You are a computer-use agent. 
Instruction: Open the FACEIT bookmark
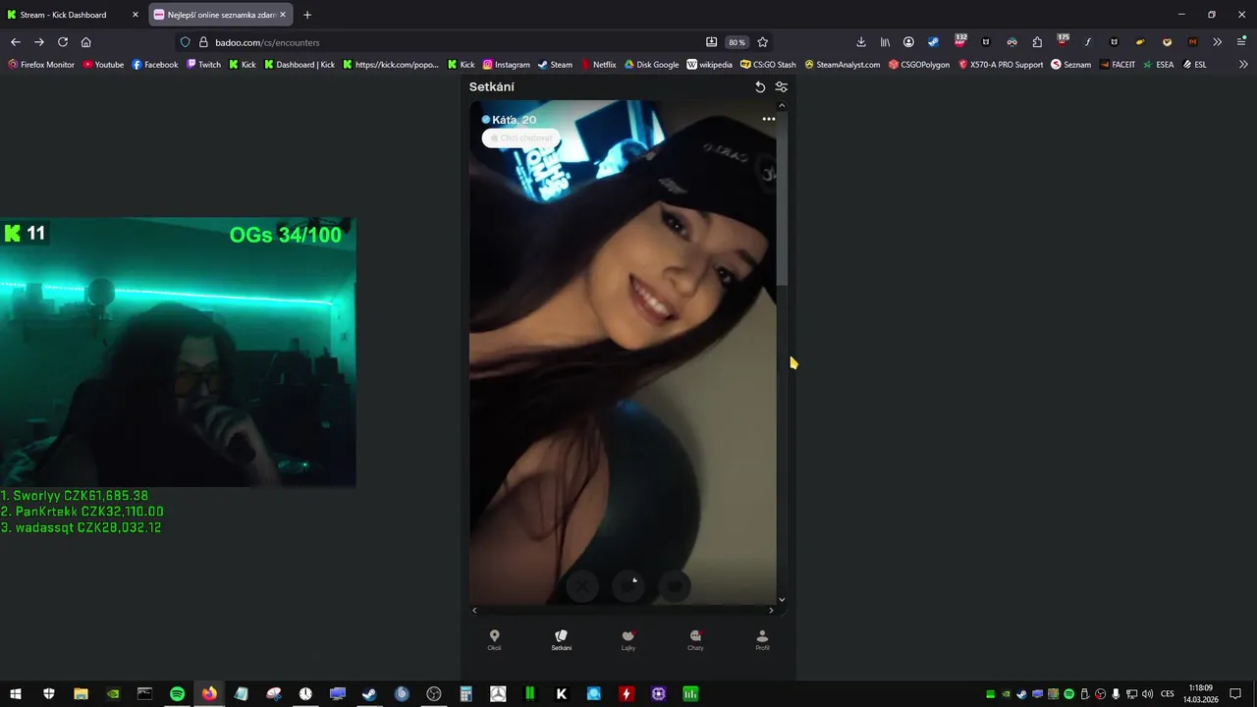(1118, 65)
